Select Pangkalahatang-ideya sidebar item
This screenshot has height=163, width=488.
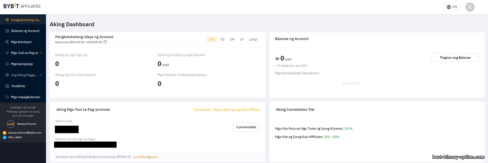coord(25,20)
